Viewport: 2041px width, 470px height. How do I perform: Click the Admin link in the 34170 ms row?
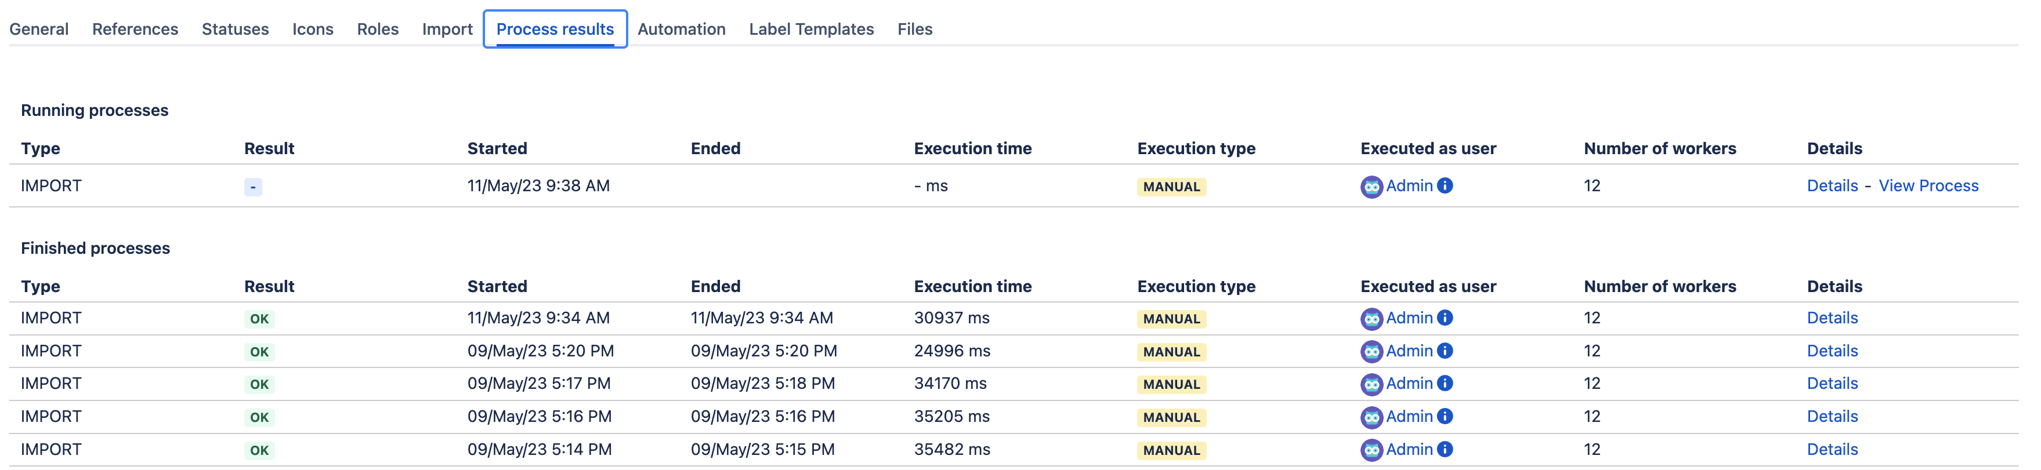point(1410,384)
